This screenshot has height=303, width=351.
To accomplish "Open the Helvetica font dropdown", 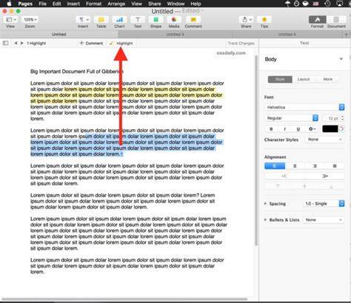I will click(304, 107).
